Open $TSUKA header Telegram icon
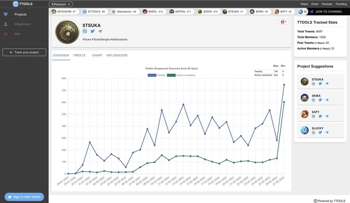Viewport: 350px width, 203px height. [100, 31]
